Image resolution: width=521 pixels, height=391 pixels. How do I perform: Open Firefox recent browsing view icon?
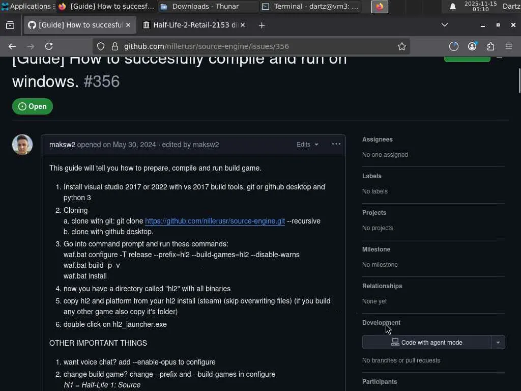click(x=10, y=25)
